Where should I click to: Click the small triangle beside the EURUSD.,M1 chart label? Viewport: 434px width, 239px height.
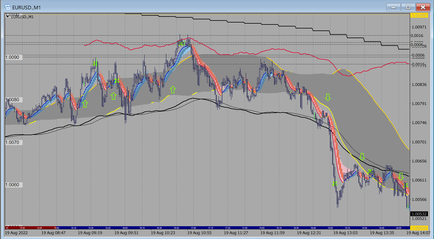point(8,17)
